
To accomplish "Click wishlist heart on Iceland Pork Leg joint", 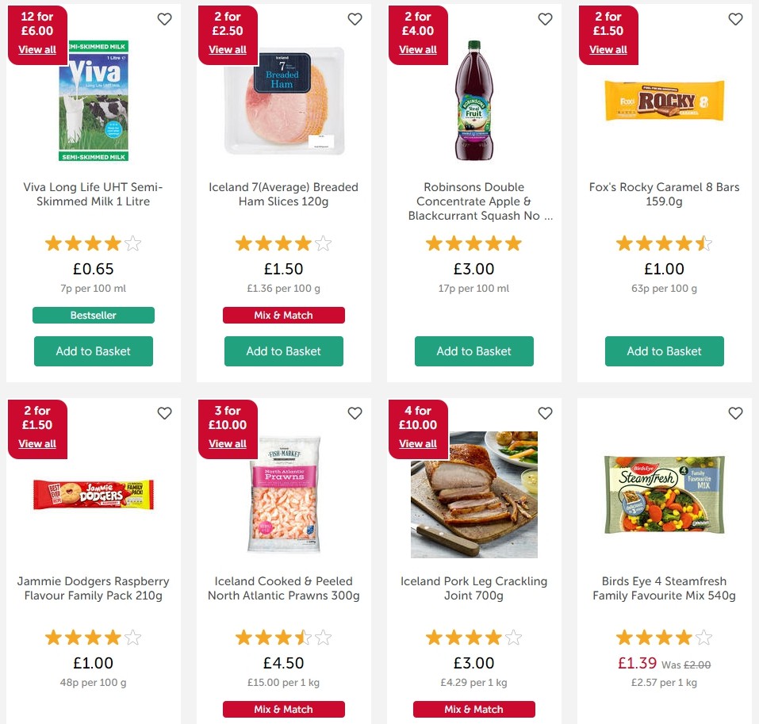I will point(545,413).
